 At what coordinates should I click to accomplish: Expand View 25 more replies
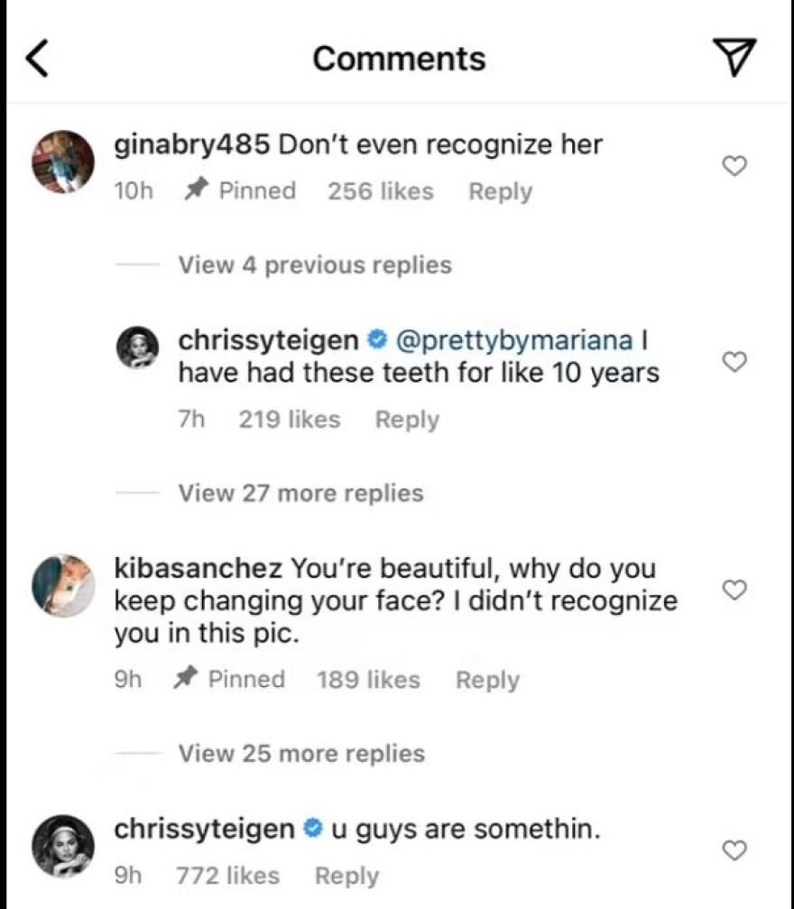tap(301, 753)
